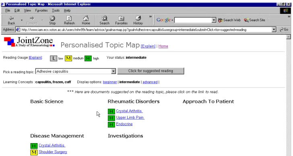293x156 pixels.
Task: Click the Go button by address bar
Action: point(284,29)
